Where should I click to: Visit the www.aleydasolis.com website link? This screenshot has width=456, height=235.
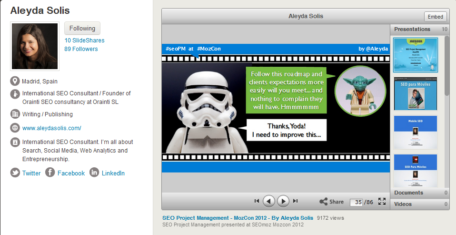[x=52, y=128]
